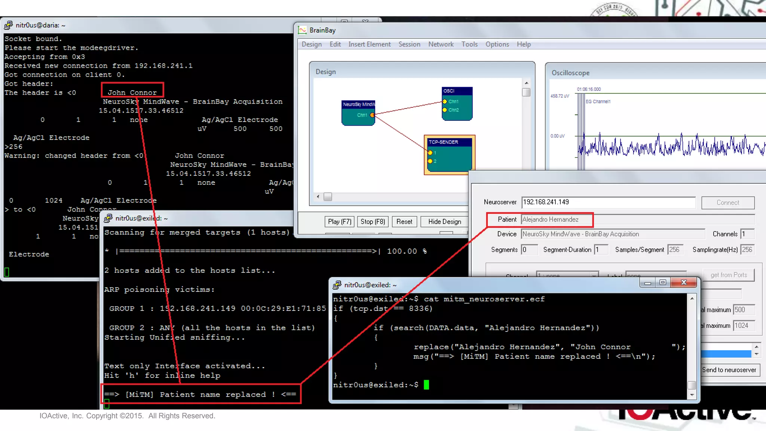Screen dimensions: 766x431
Task: Click the Neuroserver IP address field
Action: [x=608, y=202]
